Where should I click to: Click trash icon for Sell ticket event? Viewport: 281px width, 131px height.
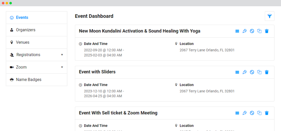click(x=267, y=113)
